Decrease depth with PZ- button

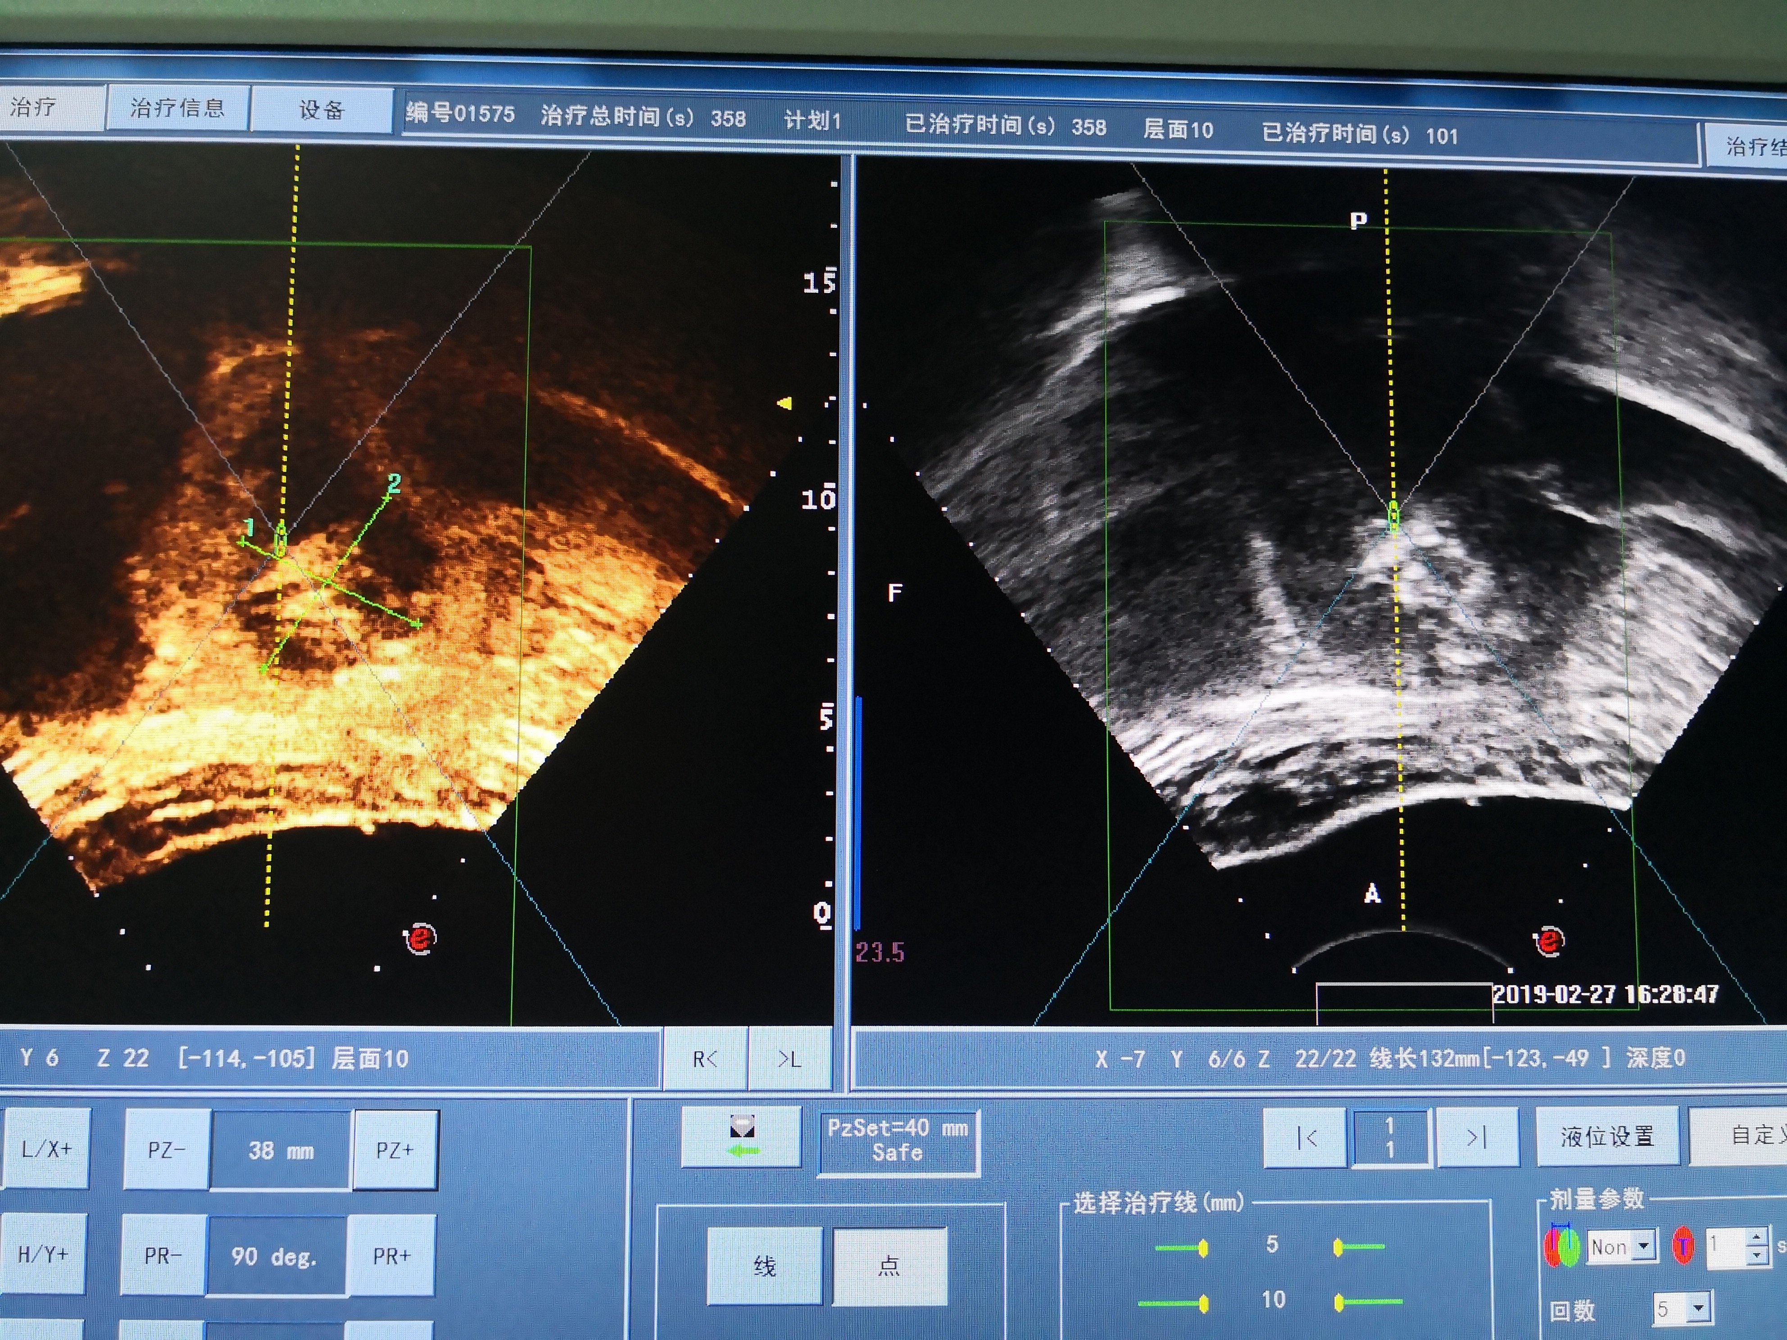167,1150
